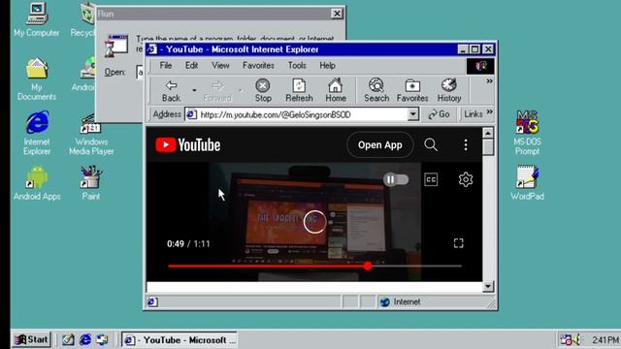
Task: Enter fullscreen video mode
Action: (459, 243)
